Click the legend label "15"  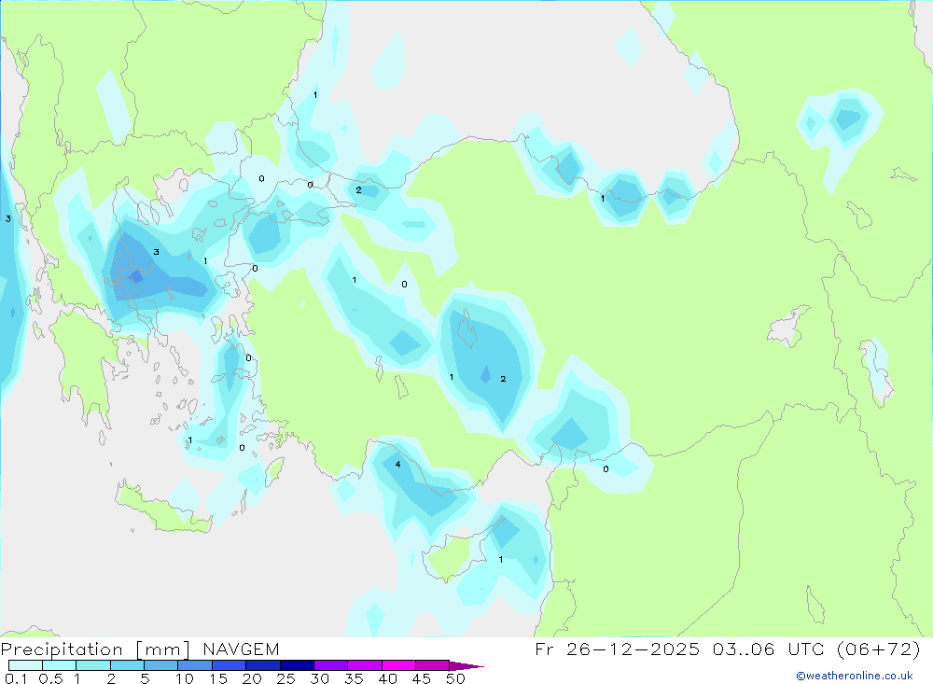(218, 678)
